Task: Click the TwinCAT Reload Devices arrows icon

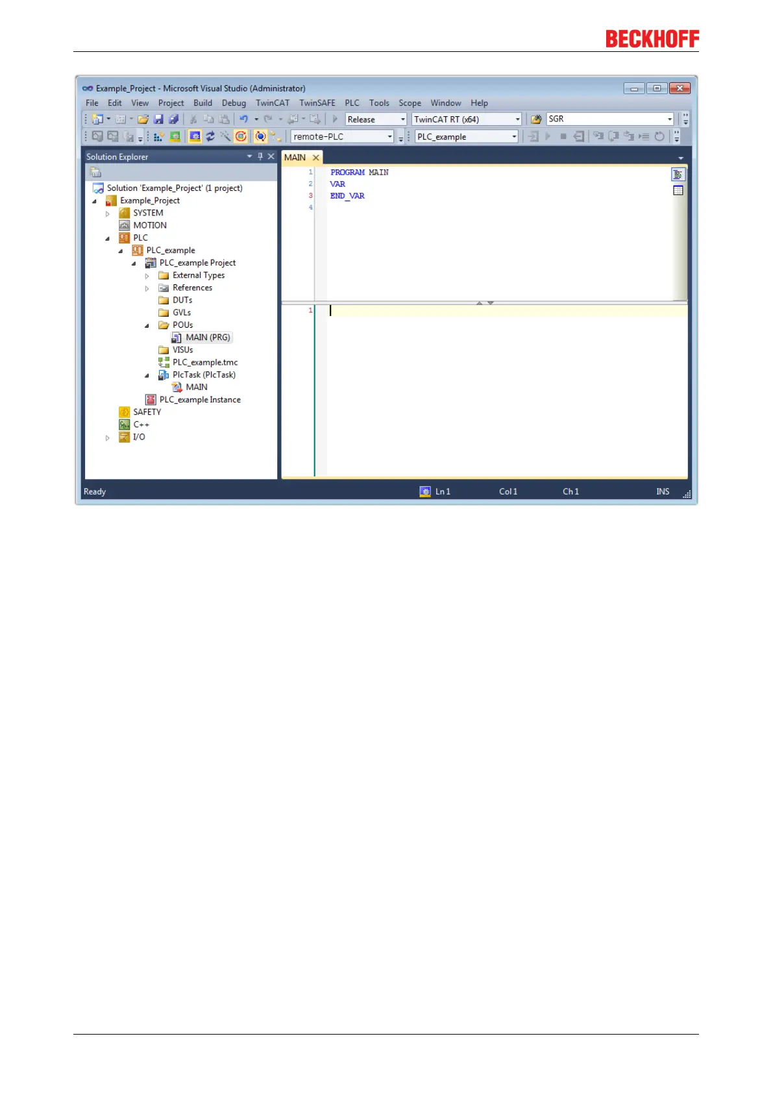Action: (x=210, y=136)
